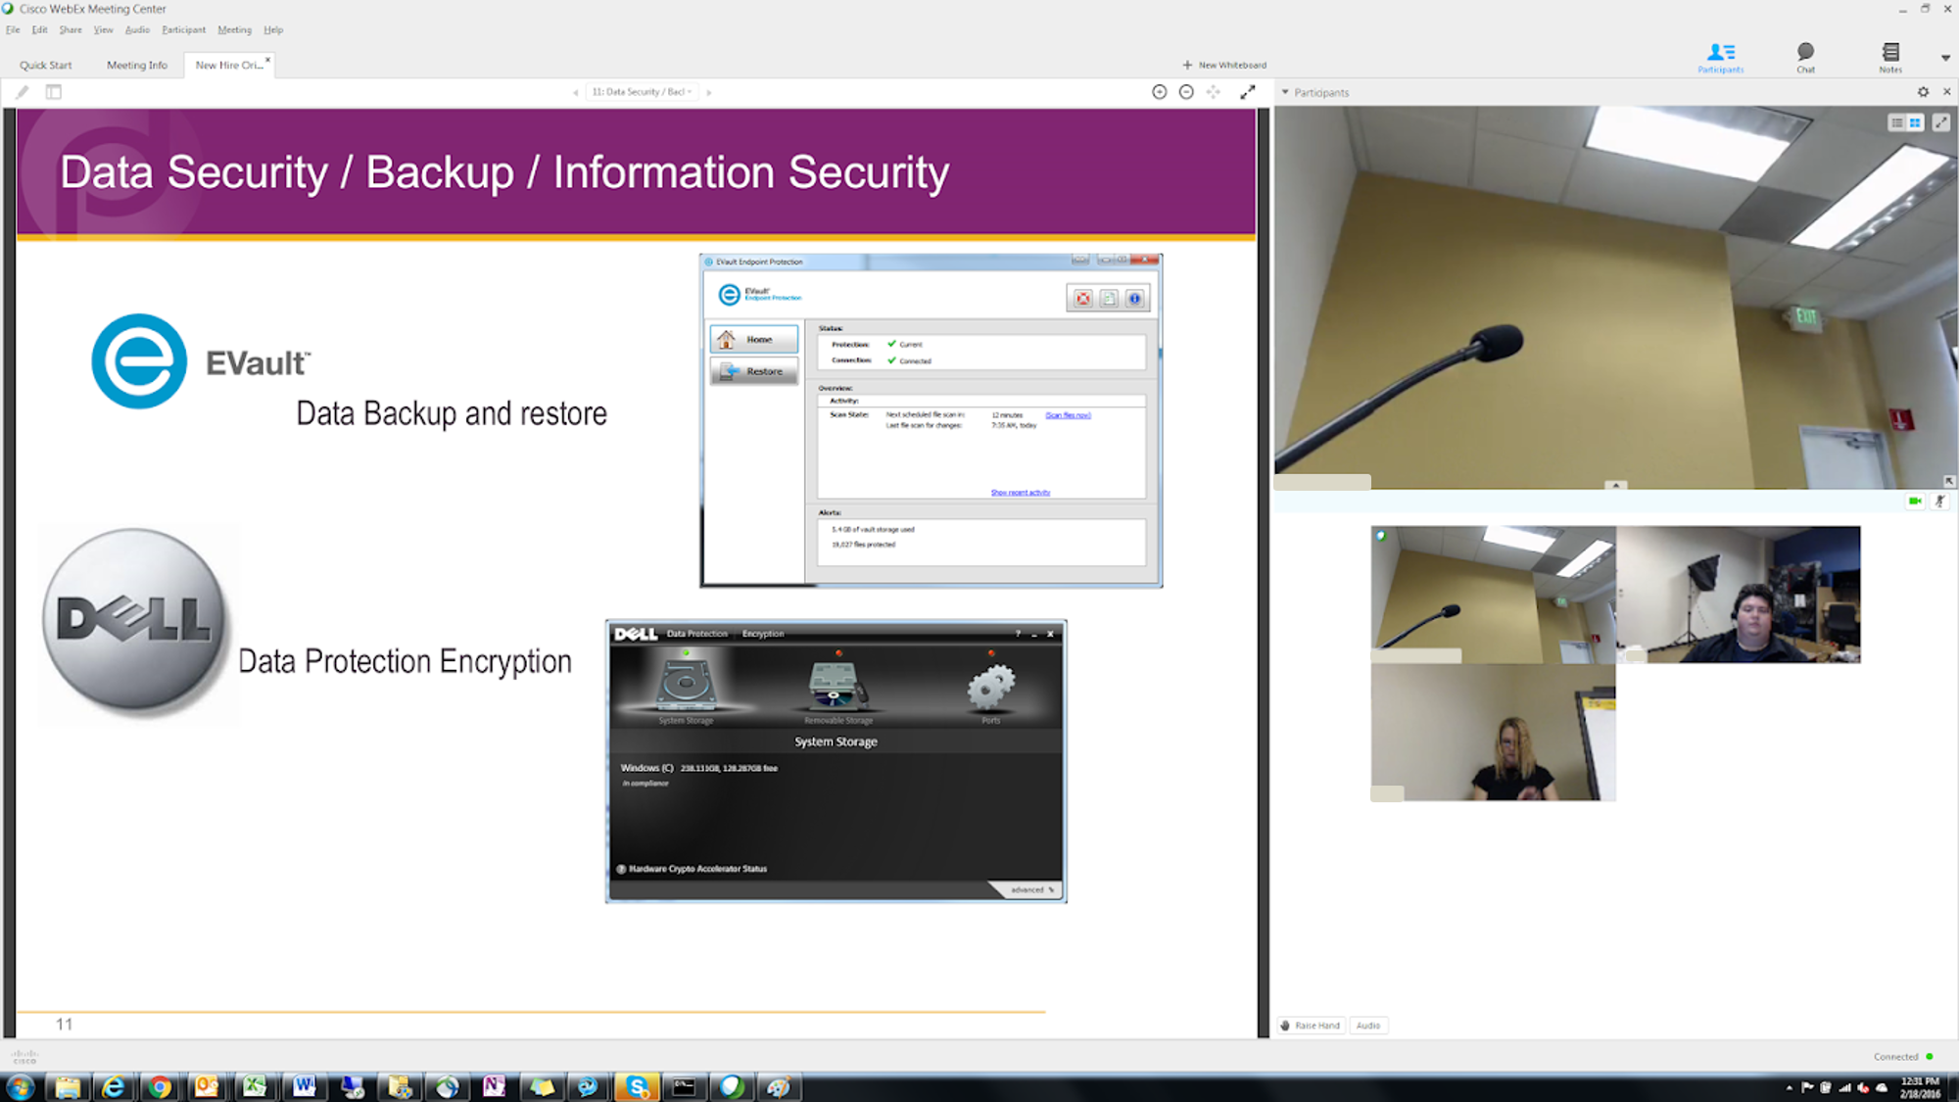Close the Participants panel
This screenshot has width=1959, height=1102.
(x=1947, y=92)
